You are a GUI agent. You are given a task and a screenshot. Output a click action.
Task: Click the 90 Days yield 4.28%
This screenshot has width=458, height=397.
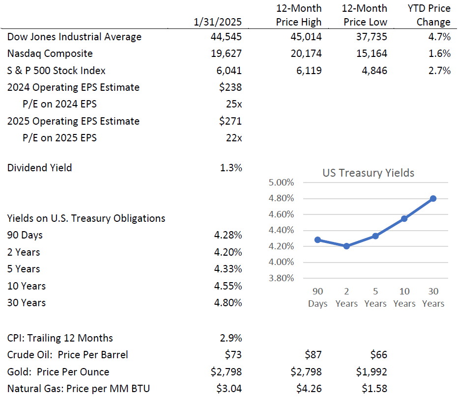[x=228, y=235]
